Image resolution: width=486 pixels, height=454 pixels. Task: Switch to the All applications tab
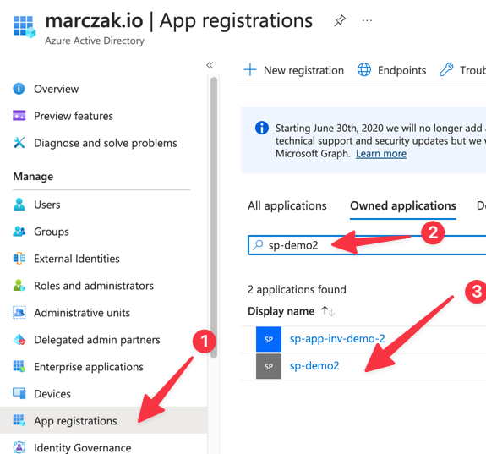[287, 206]
